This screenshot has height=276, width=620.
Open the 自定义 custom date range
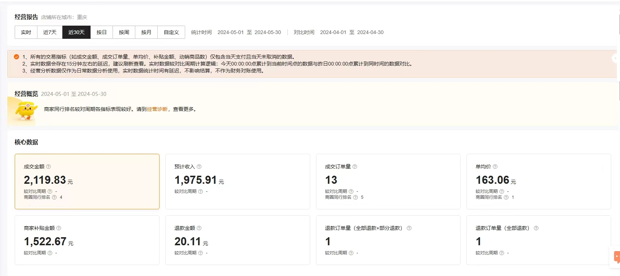click(x=171, y=32)
